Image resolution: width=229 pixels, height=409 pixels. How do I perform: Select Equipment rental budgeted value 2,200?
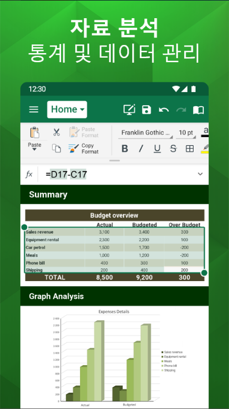click(144, 240)
